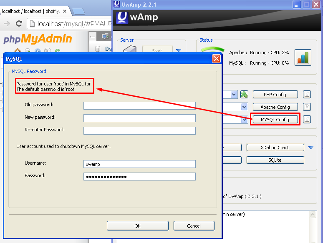Click the phpMyAdmin server breadcrumb icon
This screenshot has width=323, height=243.
click(105, 36)
